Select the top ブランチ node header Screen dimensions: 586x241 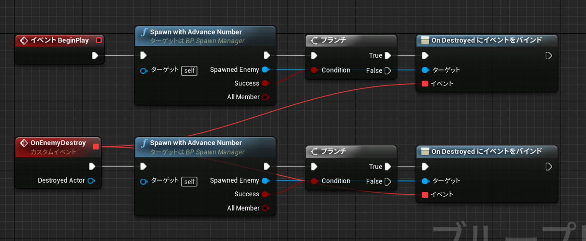tap(351, 40)
